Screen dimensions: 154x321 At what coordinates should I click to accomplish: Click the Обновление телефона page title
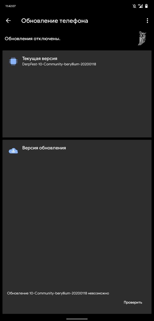coord(55,21)
